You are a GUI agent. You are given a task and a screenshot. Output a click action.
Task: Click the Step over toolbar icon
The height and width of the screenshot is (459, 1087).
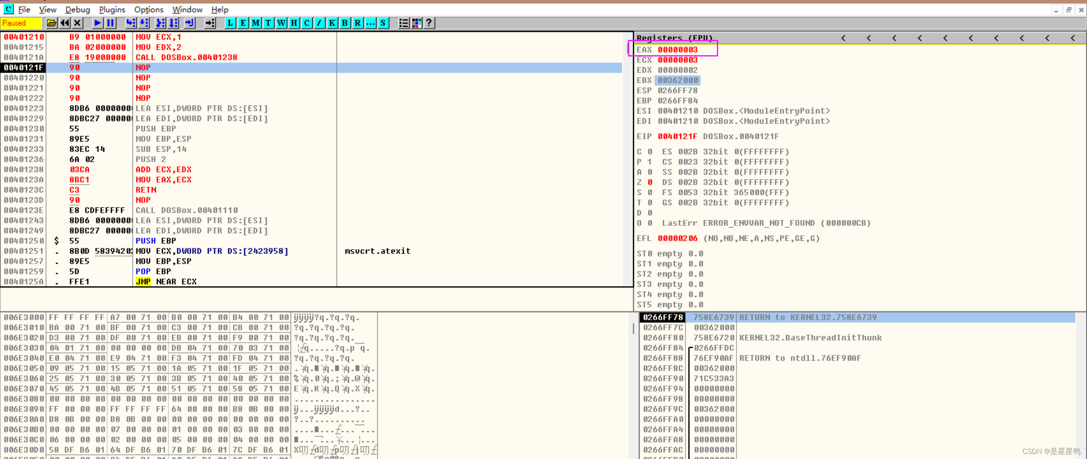pos(144,23)
